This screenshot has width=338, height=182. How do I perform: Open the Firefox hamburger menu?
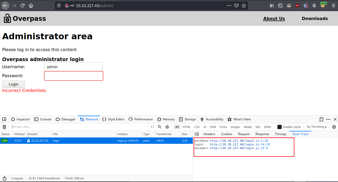click(x=333, y=6)
